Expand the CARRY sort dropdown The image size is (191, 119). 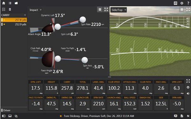14,15
